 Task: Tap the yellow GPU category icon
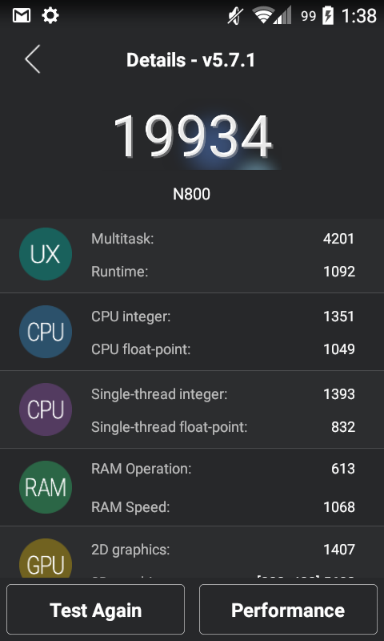(46, 558)
